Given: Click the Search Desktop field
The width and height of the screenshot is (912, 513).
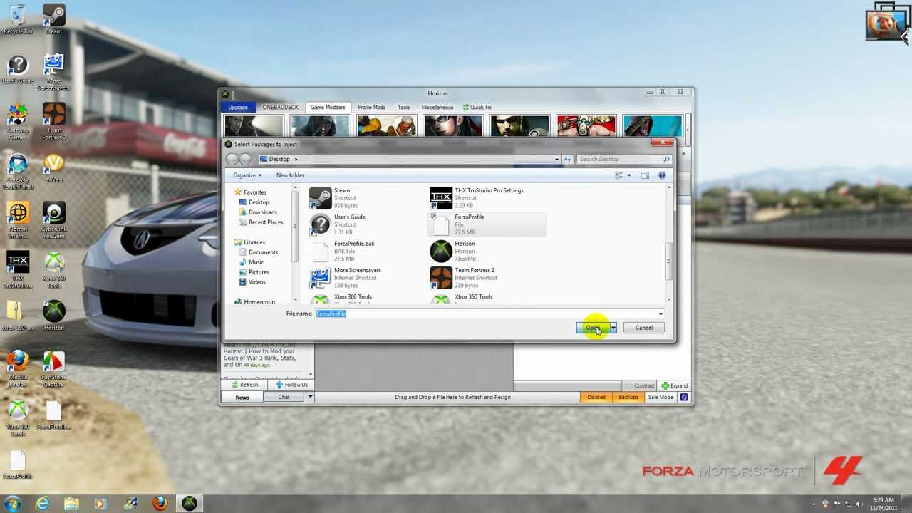Looking at the screenshot, I should pos(624,159).
